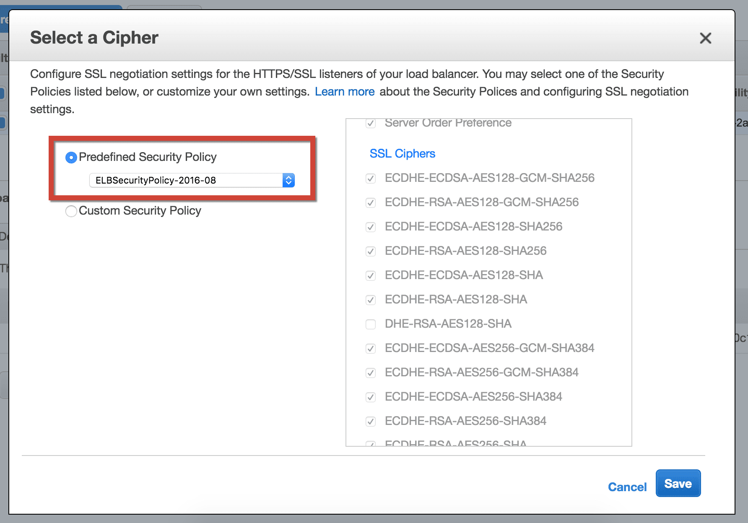The width and height of the screenshot is (748, 523).
Task: Disable the ECDHE-RSA-AES128-SHA cipher
Action: click(371, 300)
